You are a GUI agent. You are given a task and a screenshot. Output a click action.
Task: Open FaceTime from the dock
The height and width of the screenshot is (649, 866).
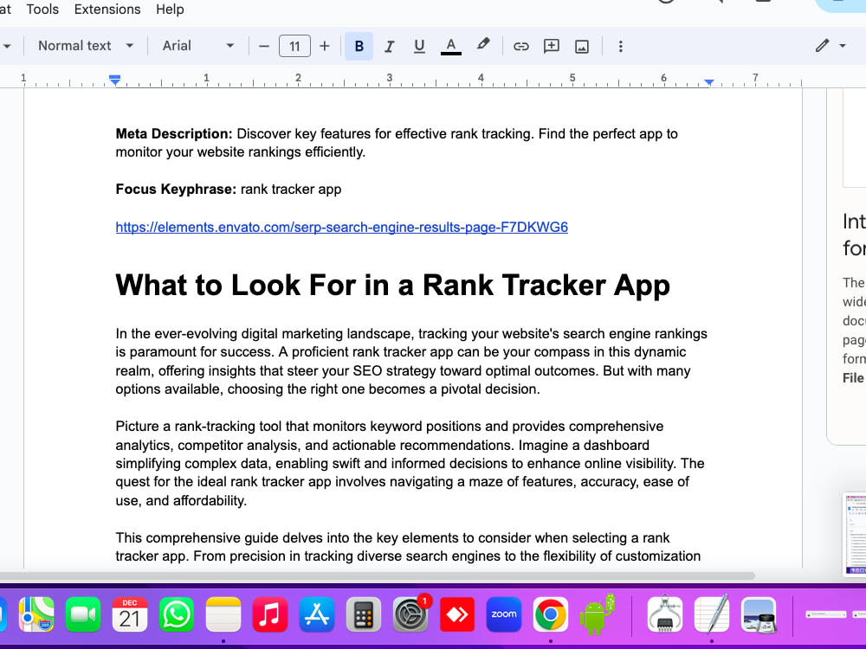[83, 614]
